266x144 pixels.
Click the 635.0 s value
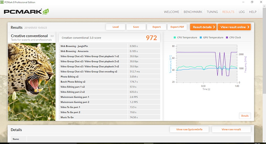point(134,92)
